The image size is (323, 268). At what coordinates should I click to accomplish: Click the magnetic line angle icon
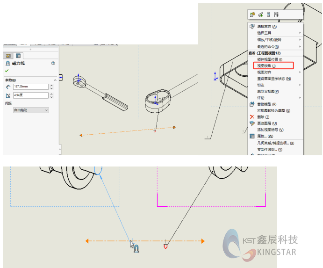(8, 95)
